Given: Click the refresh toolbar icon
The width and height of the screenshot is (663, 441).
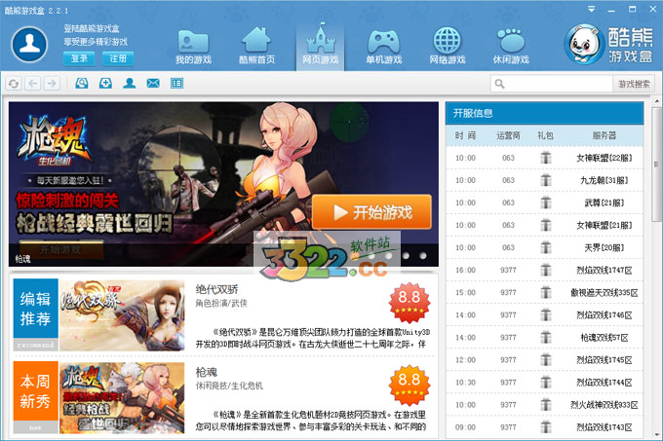Looking at the screenshot, I should (14, 84).
